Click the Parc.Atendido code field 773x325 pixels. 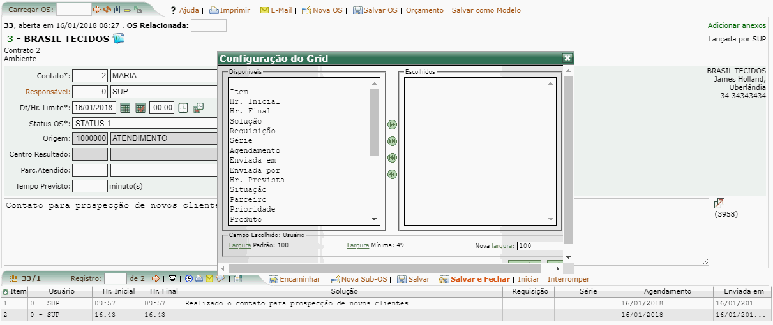90,170
